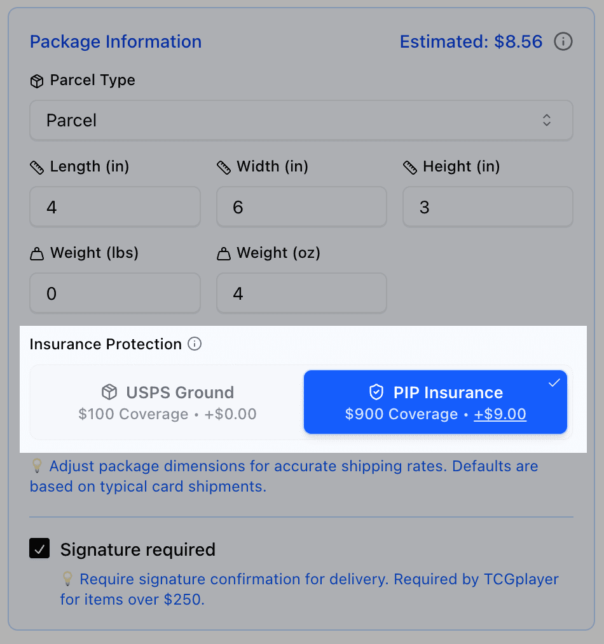This screenshot has height=644, width=604.
Task: Click the box icon beside Parcel Type
Action: [36, 80]
